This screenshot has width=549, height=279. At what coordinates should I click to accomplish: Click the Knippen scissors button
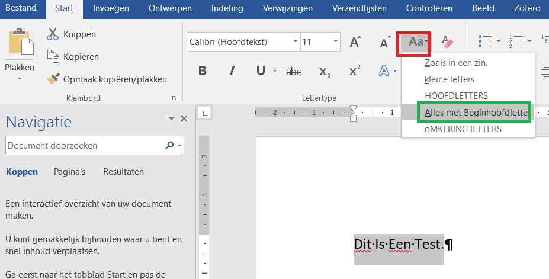tap(72, 34)
